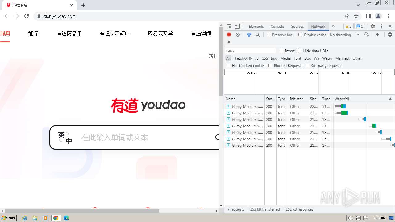Sort requests by the Time column header

(x=327, y=99)
